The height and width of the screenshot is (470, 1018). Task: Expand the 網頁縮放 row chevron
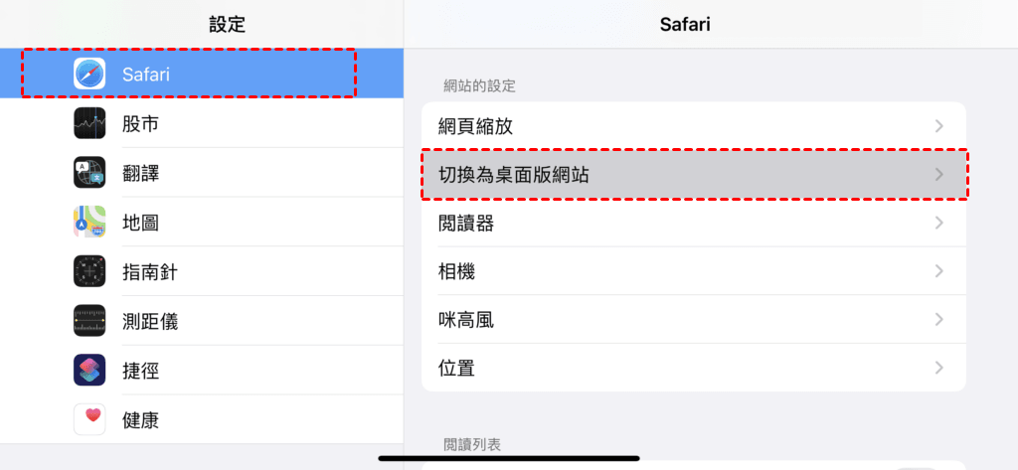tap(939, 126)
